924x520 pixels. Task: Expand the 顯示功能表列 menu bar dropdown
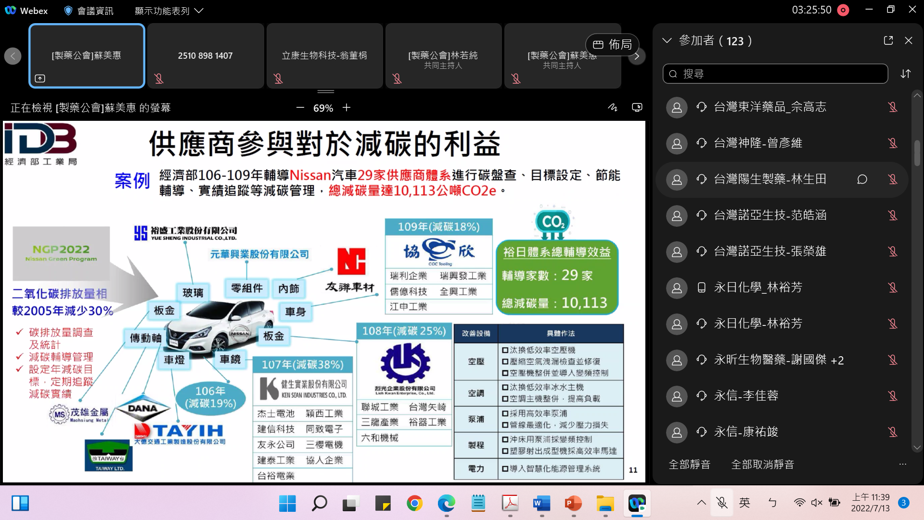point(169,11)
